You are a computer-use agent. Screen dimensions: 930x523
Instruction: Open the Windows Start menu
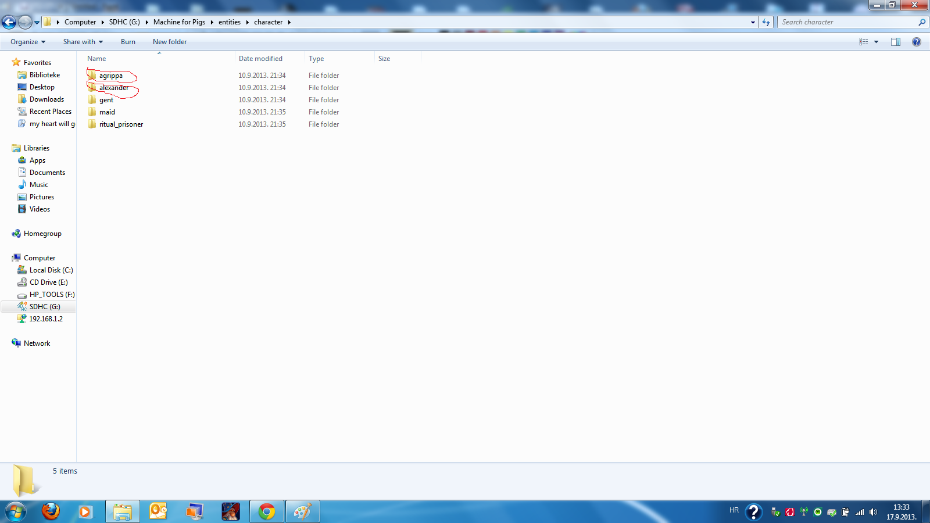pyautogui.click(x=16, y=511)
